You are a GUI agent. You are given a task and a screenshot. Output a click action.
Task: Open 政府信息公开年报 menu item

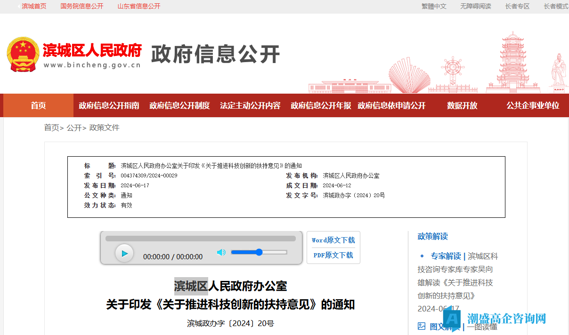tap(321, 105)
